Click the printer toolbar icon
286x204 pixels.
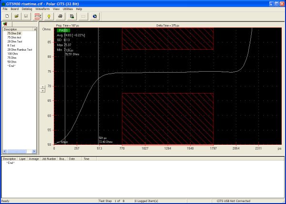[x=61, y=16]
